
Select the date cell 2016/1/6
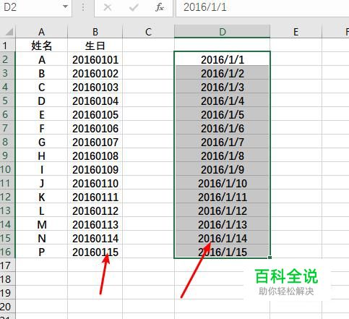[223, 128]
